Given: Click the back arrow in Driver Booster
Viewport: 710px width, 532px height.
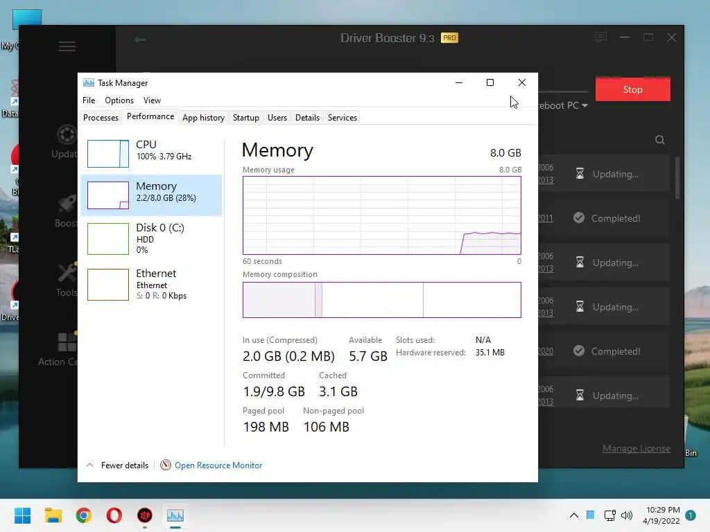Looking at the screenshot, I should point(140,39).
